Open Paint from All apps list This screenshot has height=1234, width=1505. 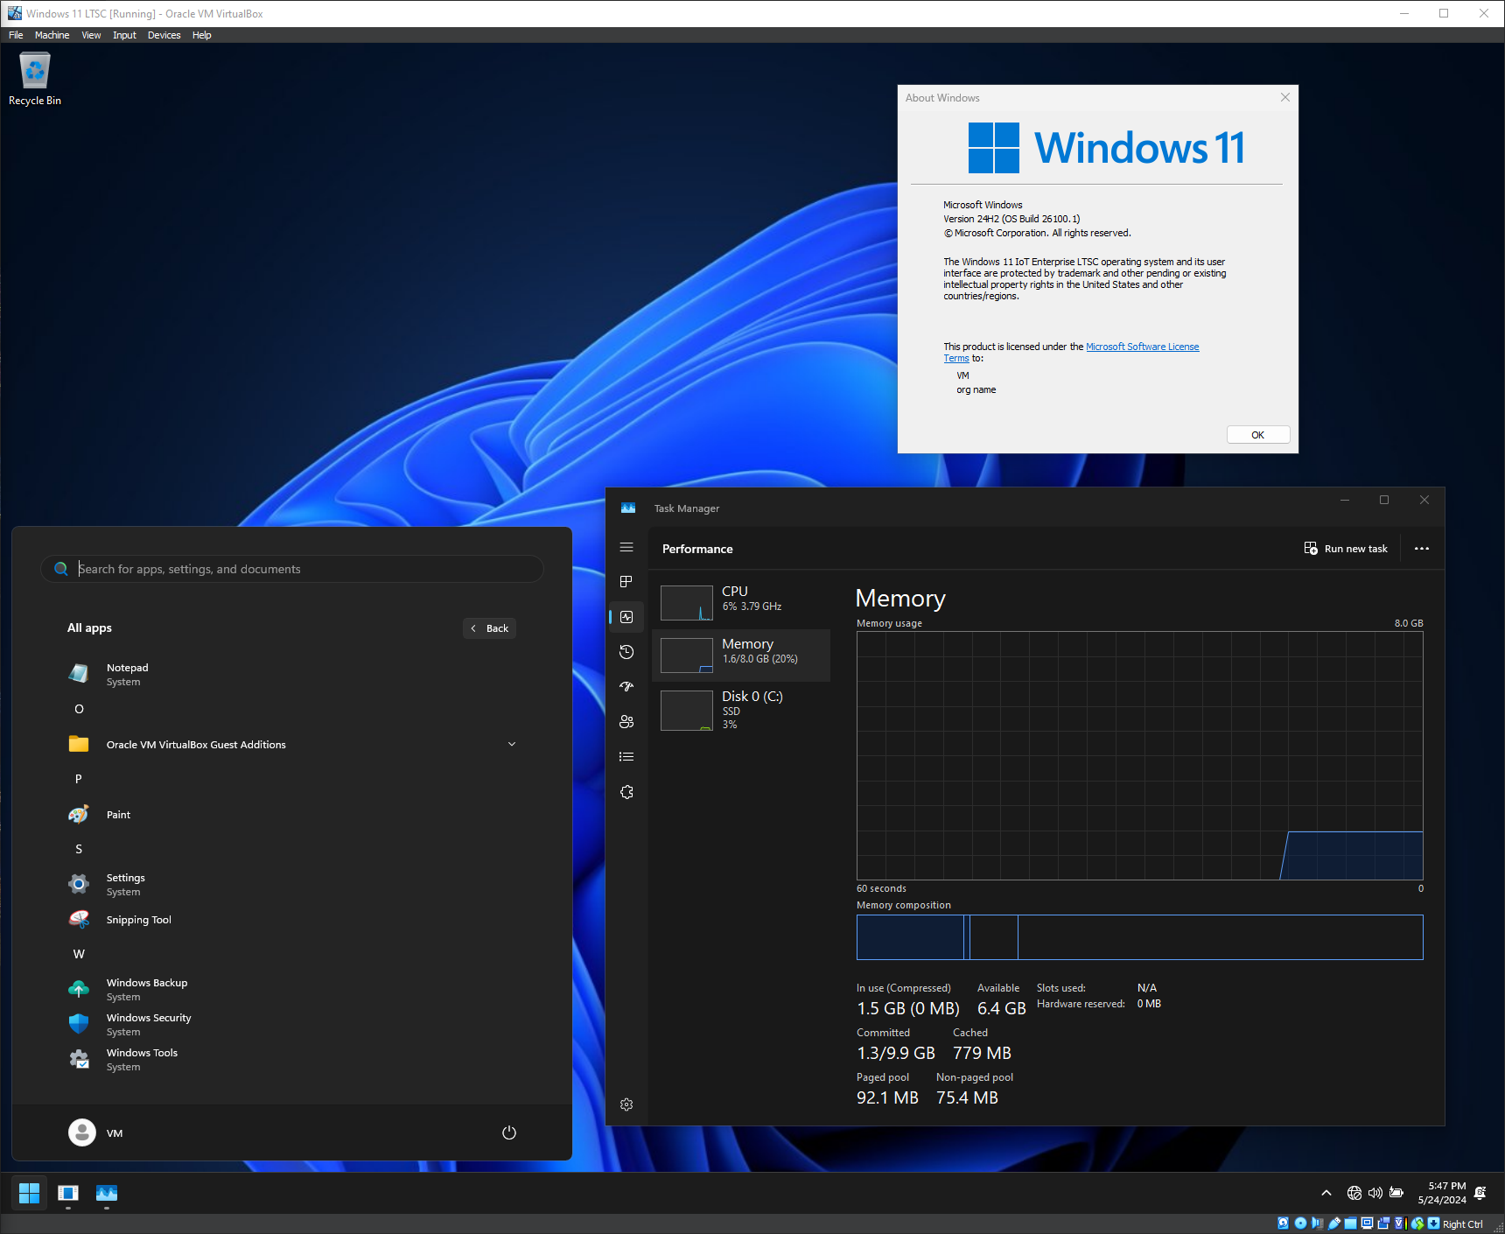tap(292, 814)
